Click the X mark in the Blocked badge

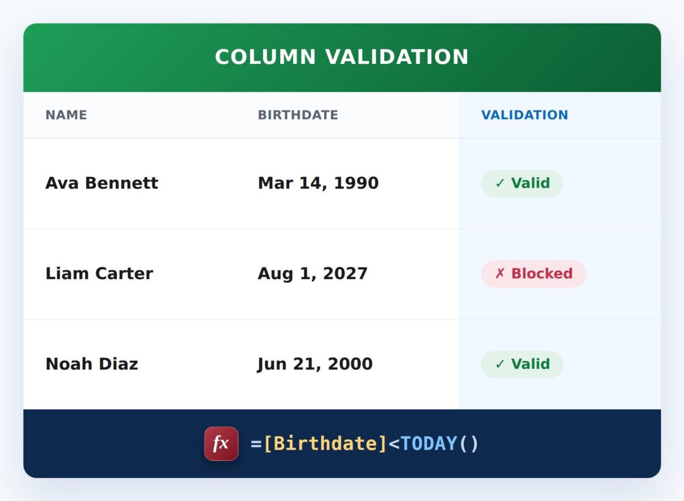[x=500, y=274]
